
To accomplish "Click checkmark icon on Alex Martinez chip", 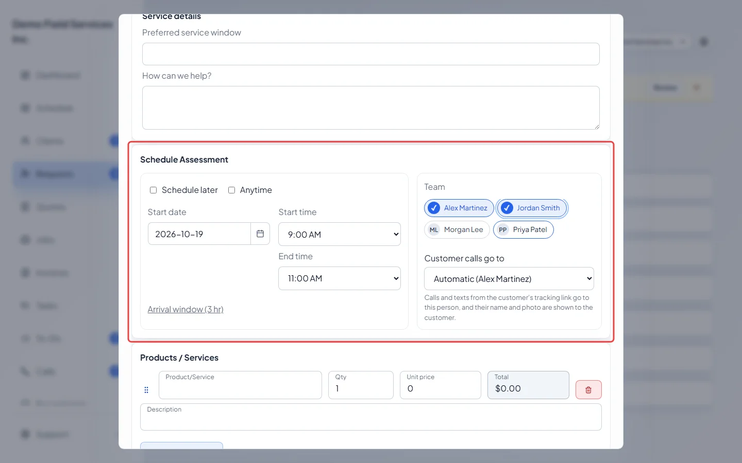I will click(x=434, y=208).
